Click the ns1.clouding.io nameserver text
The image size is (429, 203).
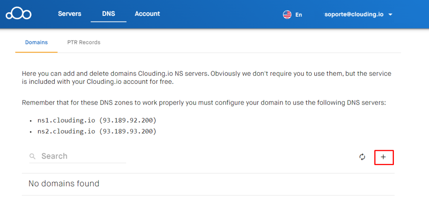coord(66,120)
